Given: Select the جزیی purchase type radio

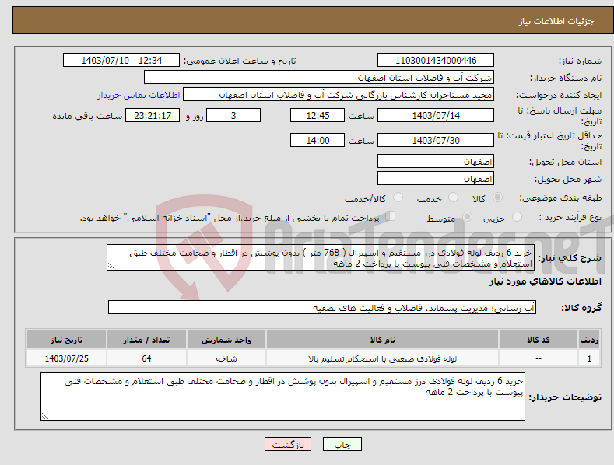Looking at the screenshot, I should click(x=517, y=216).
